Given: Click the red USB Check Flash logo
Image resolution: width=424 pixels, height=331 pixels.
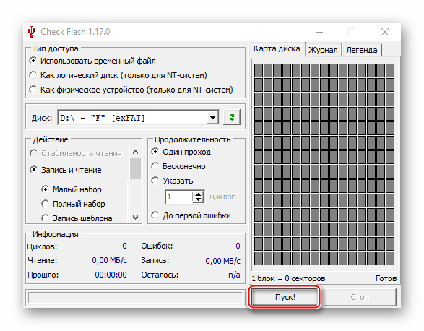Looking at the screenshot, I should point(32,32).
